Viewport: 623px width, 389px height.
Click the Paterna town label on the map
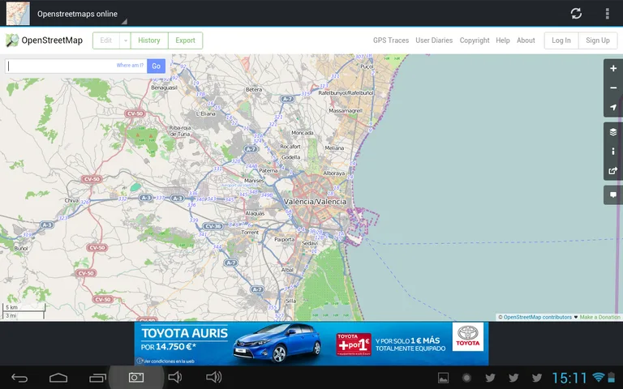point(269,171)
